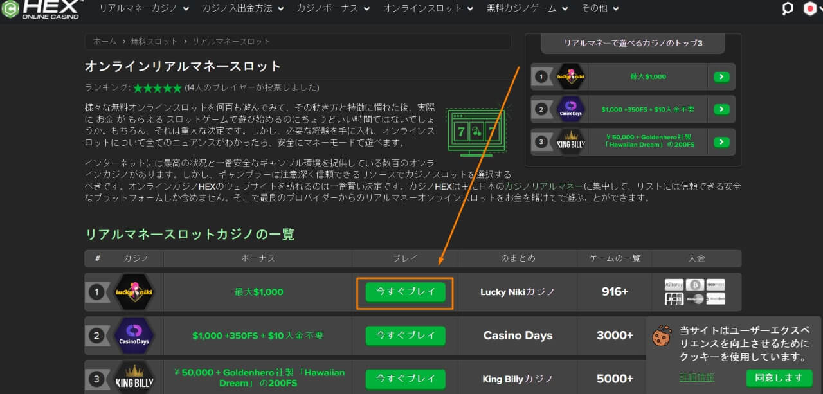Expand the カジノボーナス menu
The width and height of the screenshot is (823, 394).
click(x=334, y=9)
